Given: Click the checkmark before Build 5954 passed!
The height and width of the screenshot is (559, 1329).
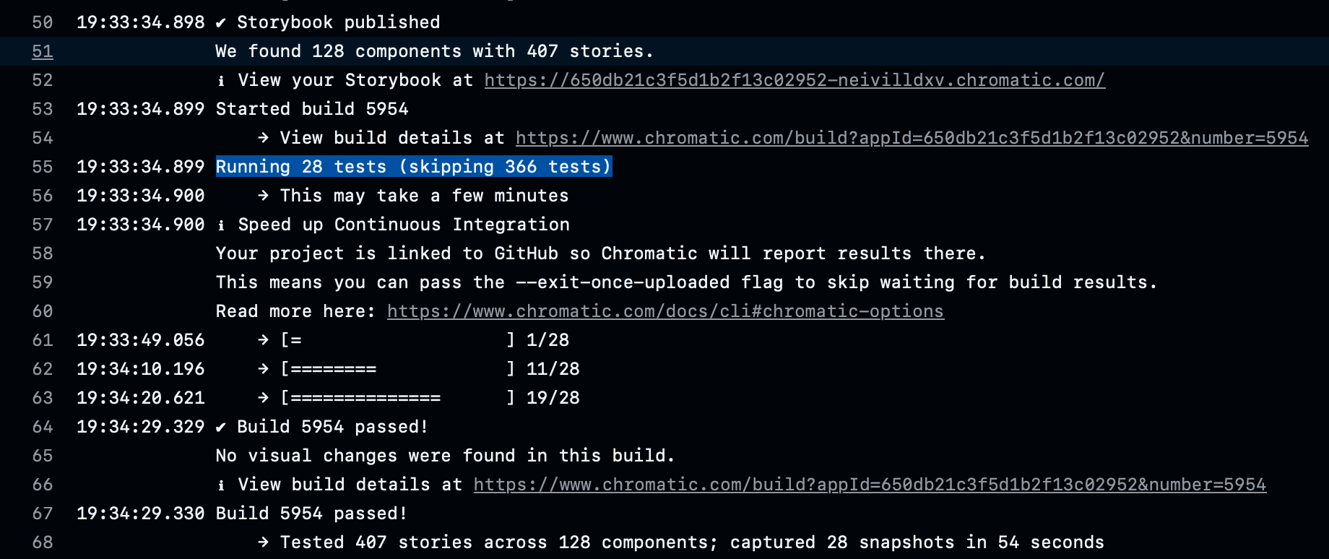Looking at the screenshot, I should tap(221, 428).
